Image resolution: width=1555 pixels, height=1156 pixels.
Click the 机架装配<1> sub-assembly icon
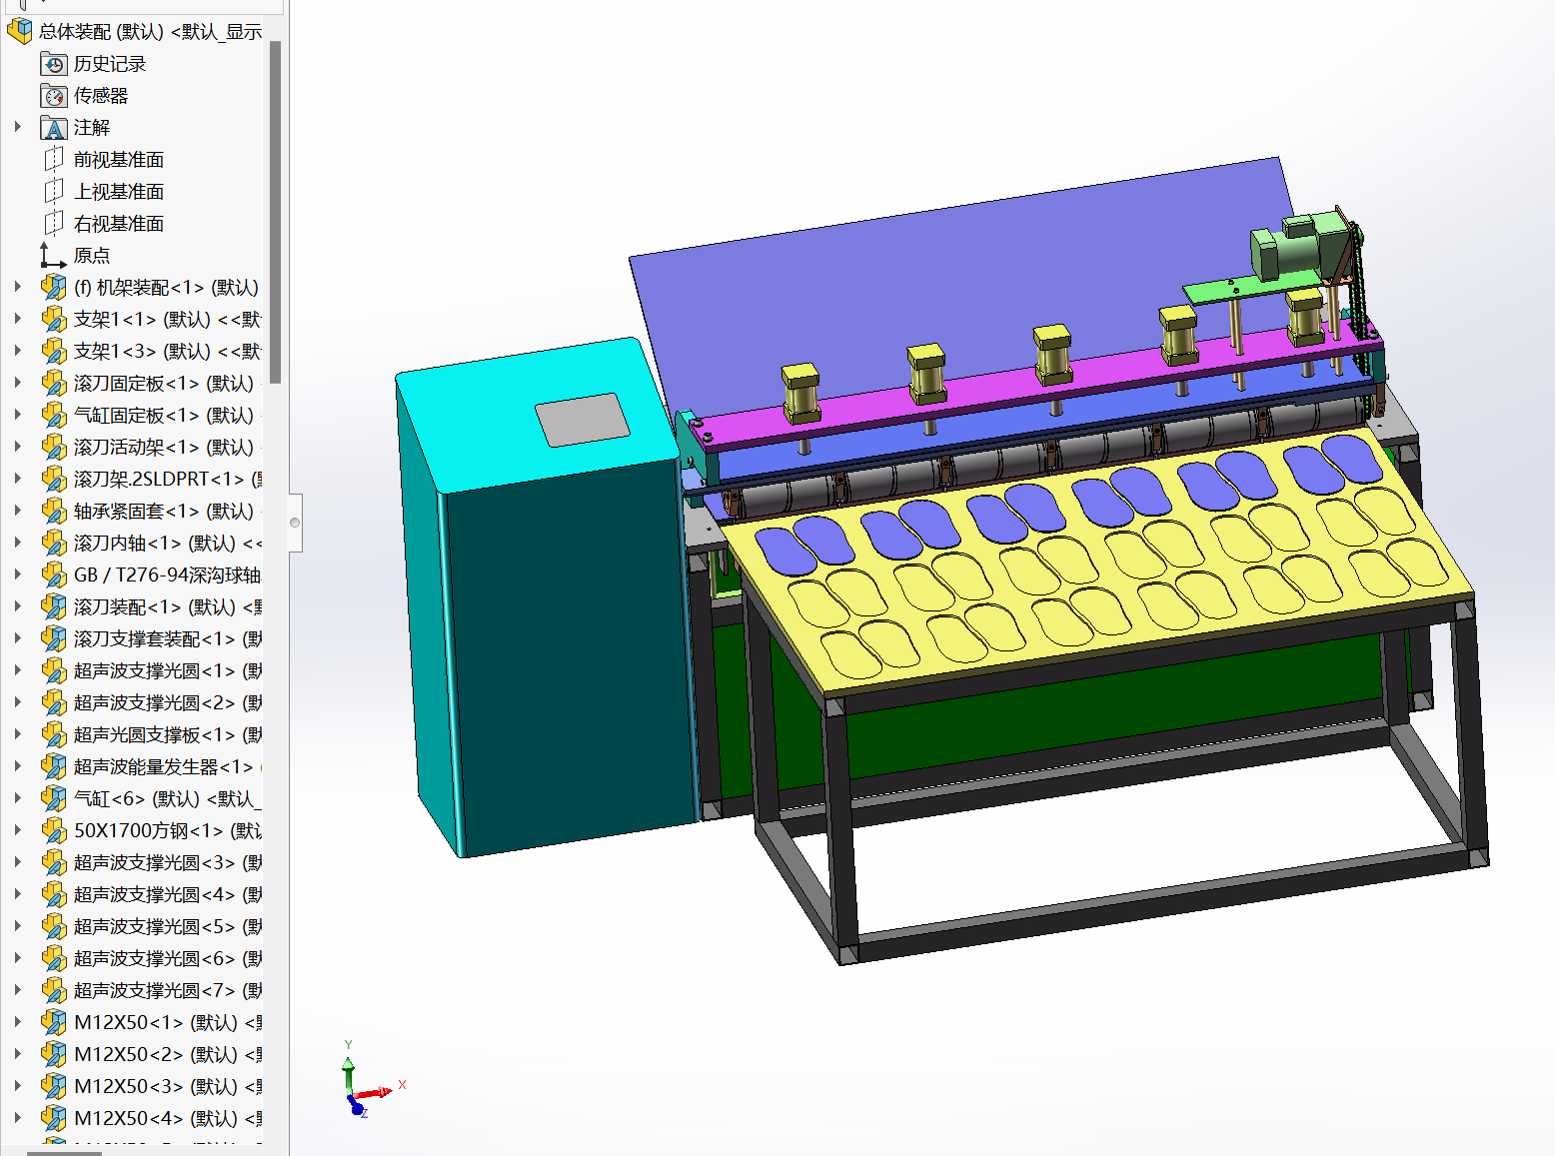53,288
